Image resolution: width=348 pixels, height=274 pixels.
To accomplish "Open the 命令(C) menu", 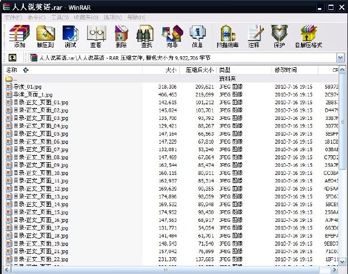I will click(x=37, y=17).
